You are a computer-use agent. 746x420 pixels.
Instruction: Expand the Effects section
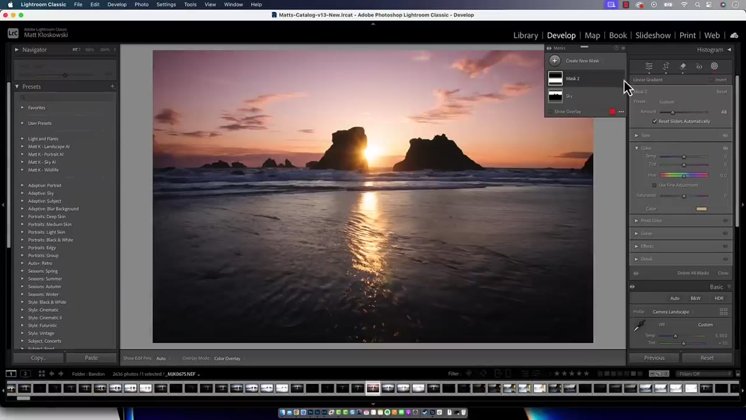[637, 246]
